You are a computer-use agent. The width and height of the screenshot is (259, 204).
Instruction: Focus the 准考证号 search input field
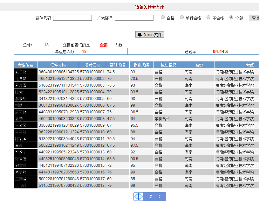tap(134, 18)
